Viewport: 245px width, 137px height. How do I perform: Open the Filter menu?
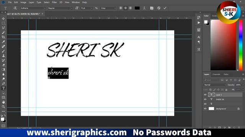click(54, 2)
